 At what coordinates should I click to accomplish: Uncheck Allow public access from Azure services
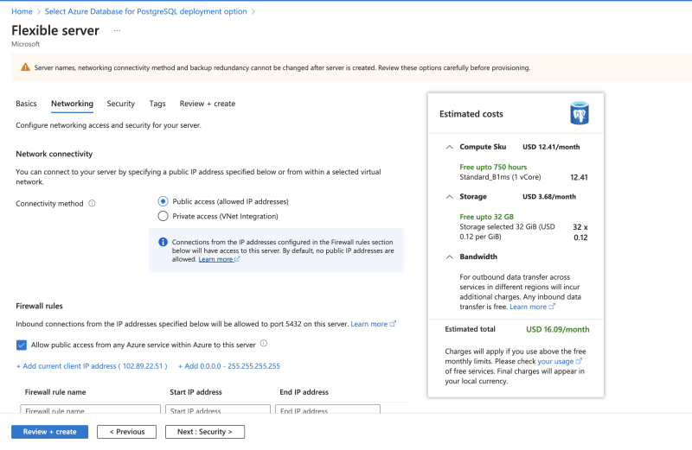click(x=21, y=345)
